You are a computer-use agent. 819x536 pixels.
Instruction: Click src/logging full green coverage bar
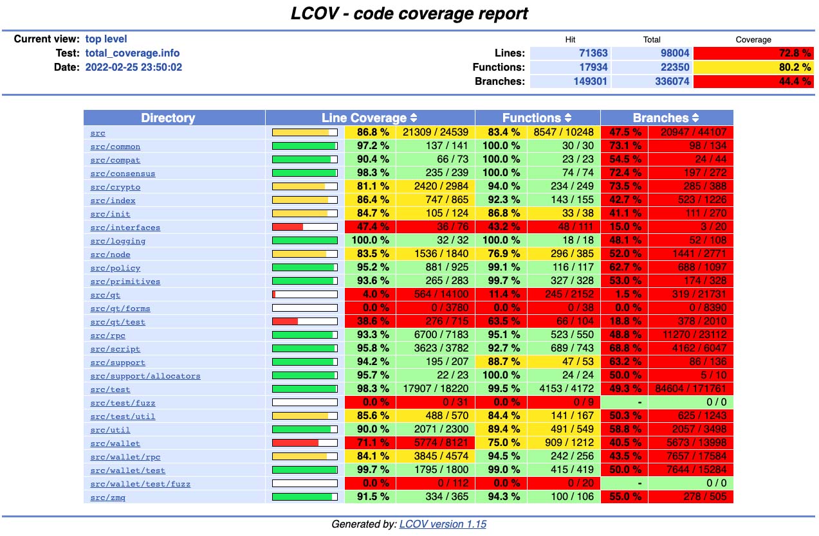(x=304, y=240)
